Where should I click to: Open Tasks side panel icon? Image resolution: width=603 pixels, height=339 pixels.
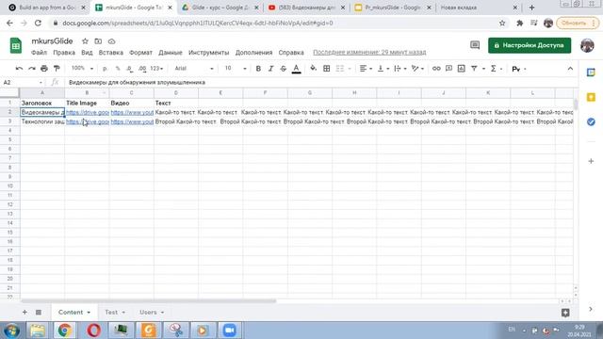click(x=591, y=121)
